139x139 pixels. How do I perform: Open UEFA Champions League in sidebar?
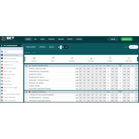click(11, 55)
